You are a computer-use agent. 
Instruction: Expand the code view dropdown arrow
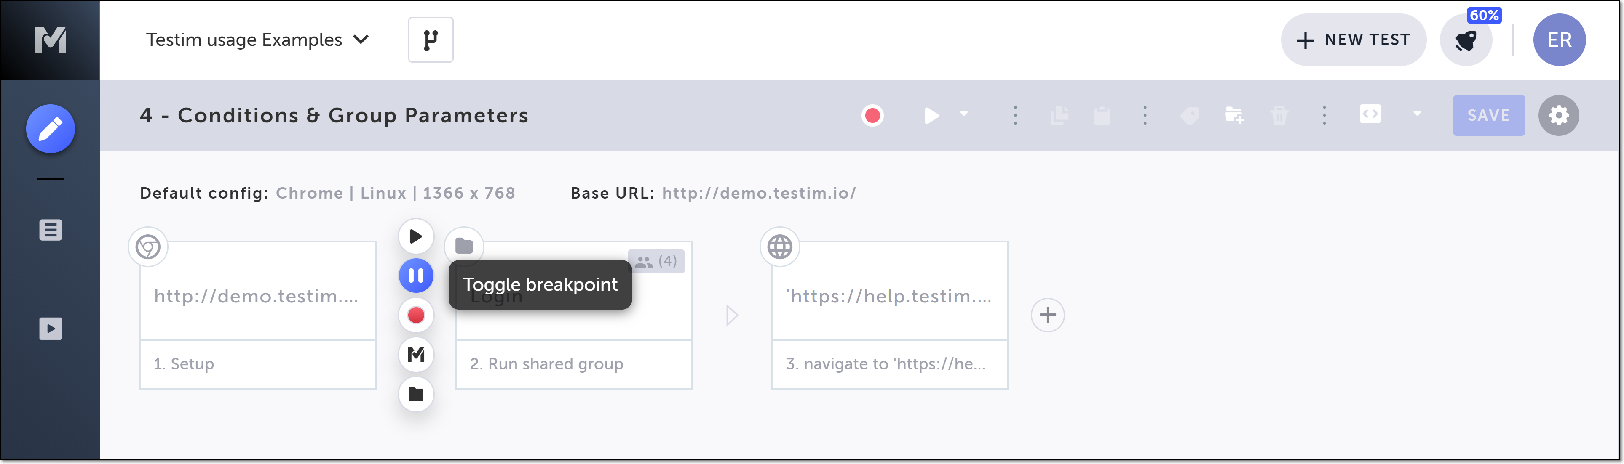(x=1417, y=114)
